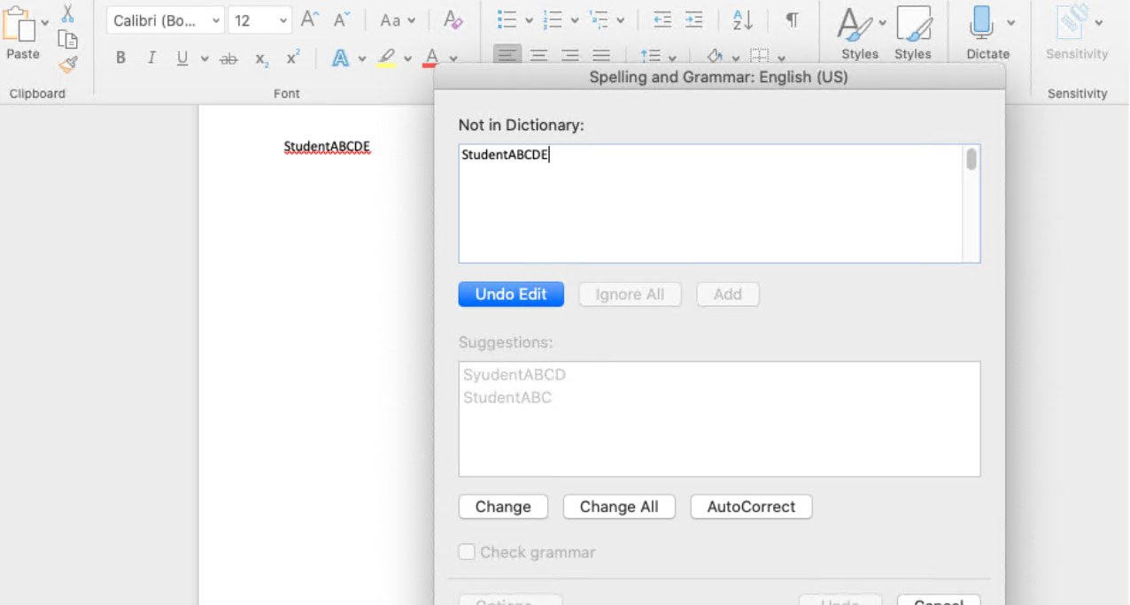Click the AutoCorrect button
The height and width of the screenshot is (605, 1130).
click(751, 507)
